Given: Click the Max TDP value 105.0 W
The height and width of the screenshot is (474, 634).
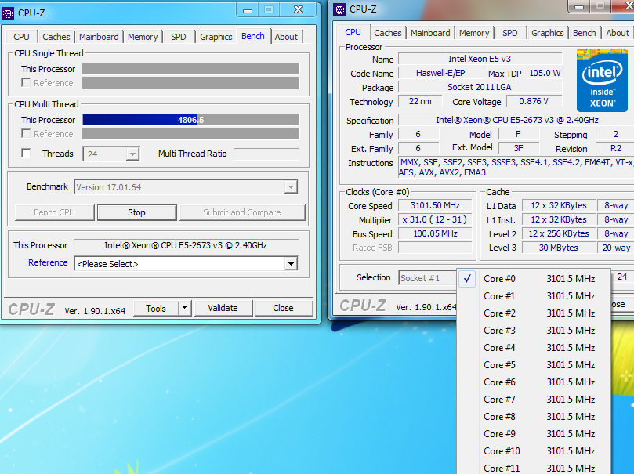Looking at the screenshot, I should click(545, 73).
